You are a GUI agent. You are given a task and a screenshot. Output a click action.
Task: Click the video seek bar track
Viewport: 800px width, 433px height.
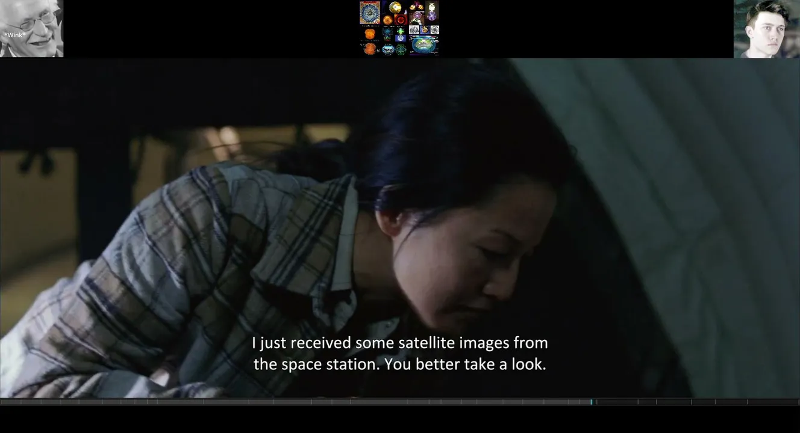click(400, 402)
